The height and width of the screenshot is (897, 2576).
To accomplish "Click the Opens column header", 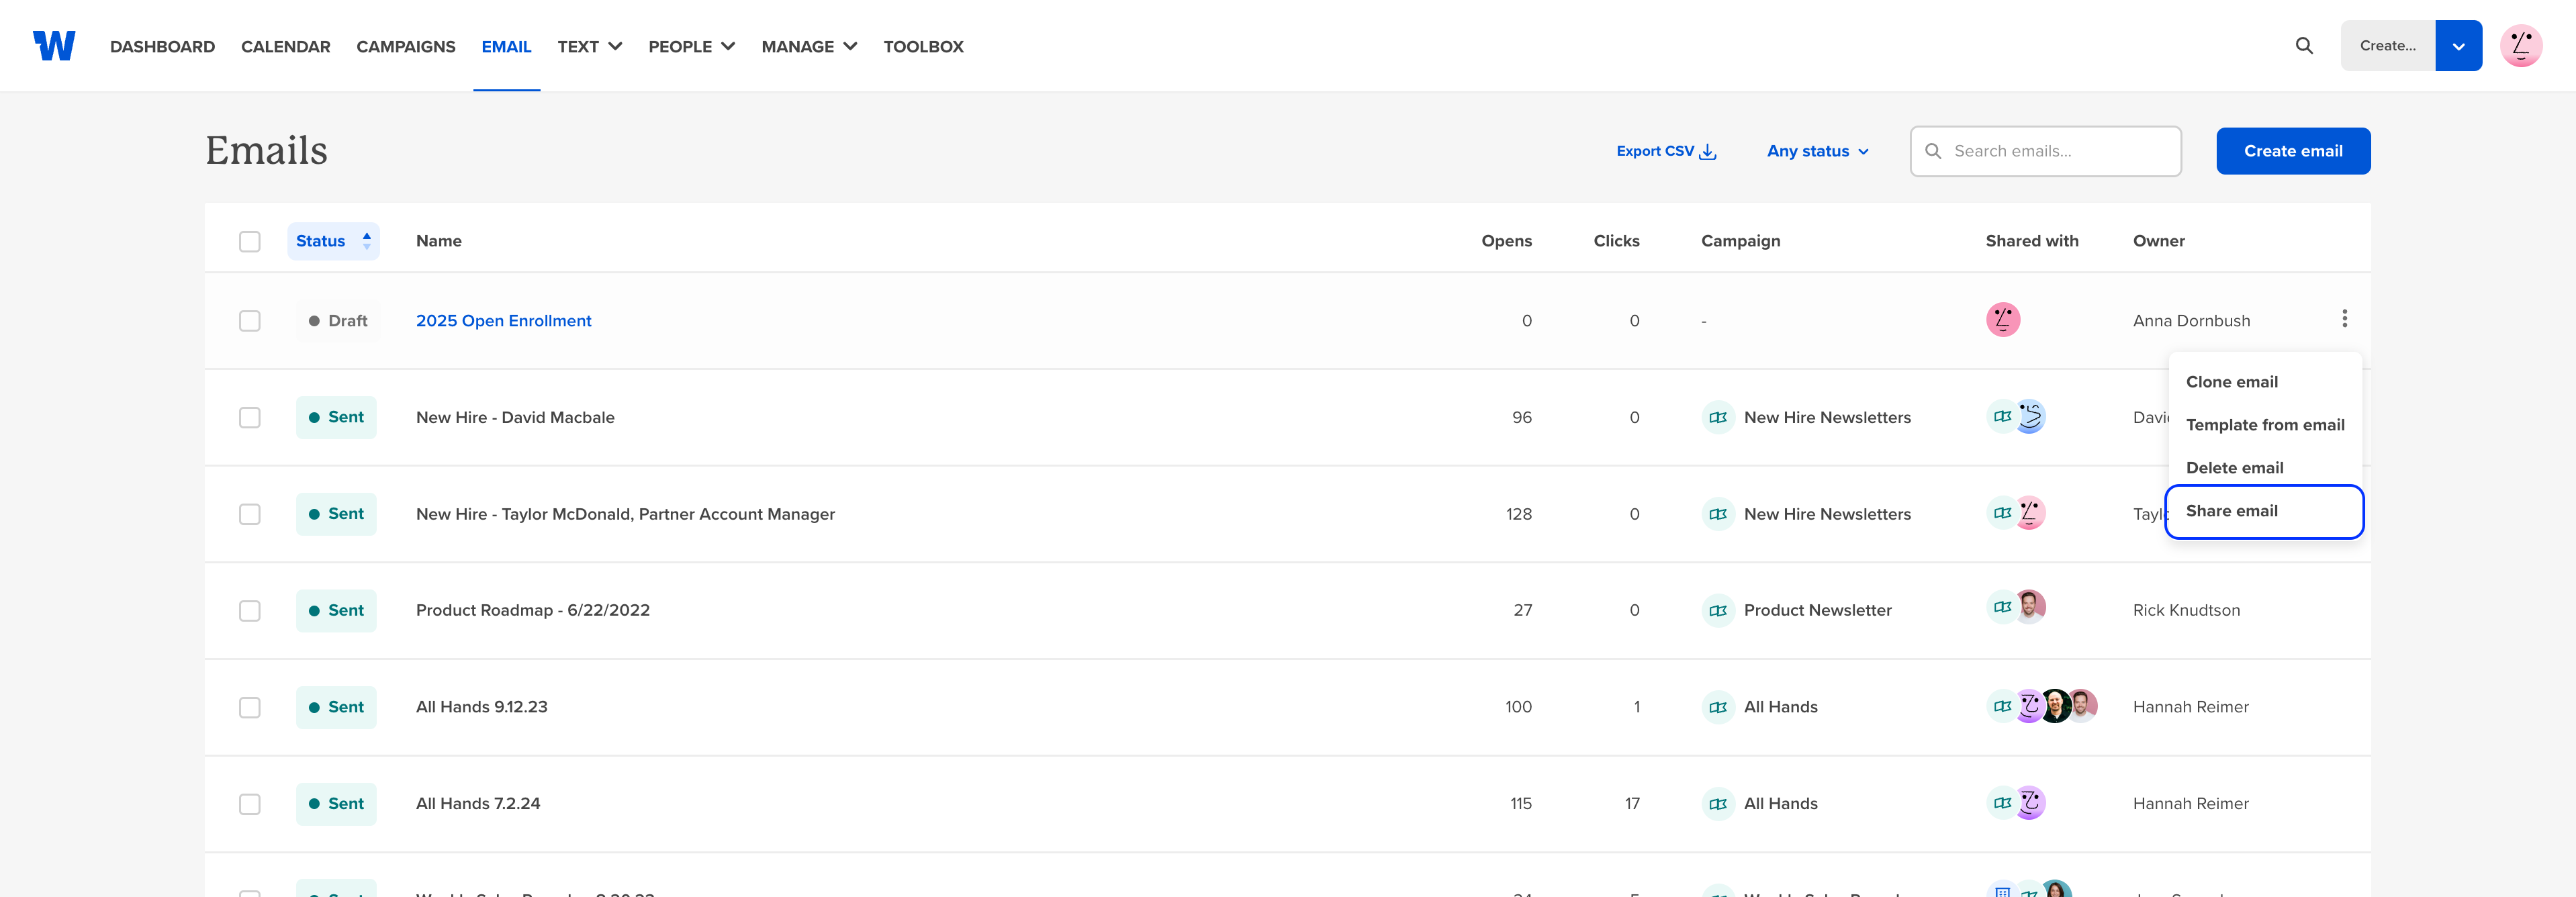I will pyautogui.click(x=1506, y=241).
